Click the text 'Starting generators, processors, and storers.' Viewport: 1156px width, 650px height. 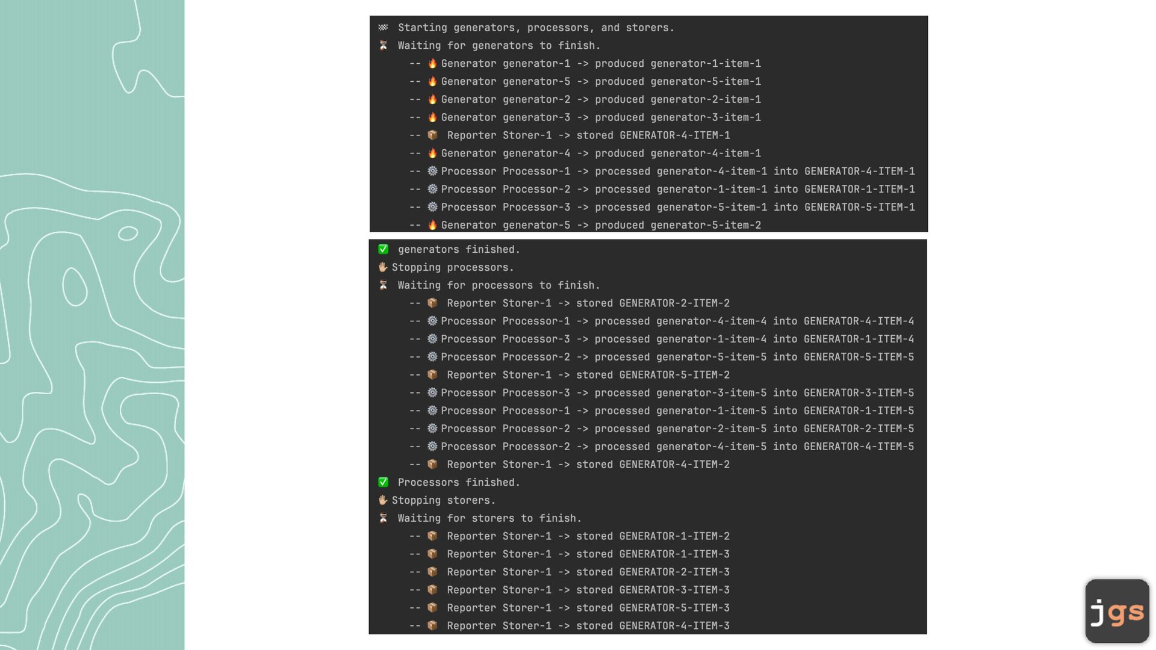(x=536, y=28)
